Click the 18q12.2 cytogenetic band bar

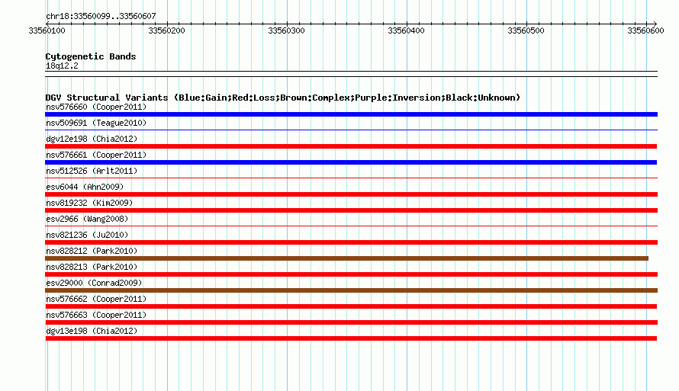pyautogui.click(x=351, y=74)
